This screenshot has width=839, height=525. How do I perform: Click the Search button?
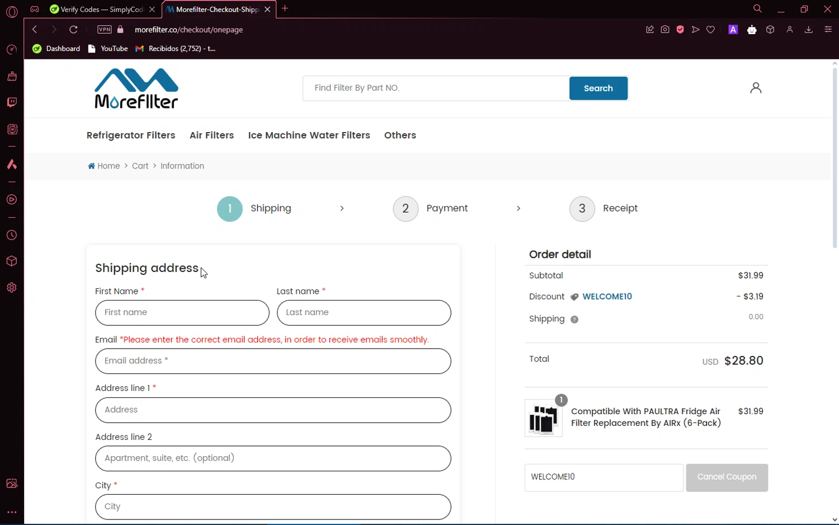tap(598, 88)
